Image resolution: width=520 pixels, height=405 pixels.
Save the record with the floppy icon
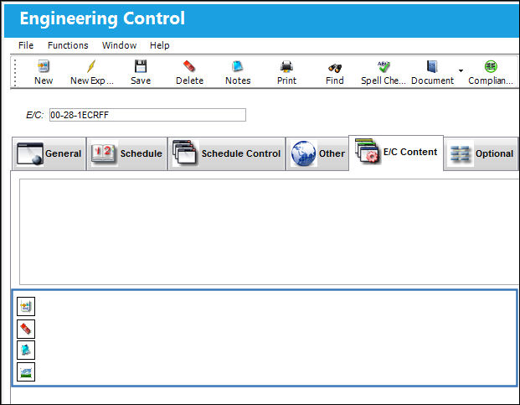coord(141,66)
